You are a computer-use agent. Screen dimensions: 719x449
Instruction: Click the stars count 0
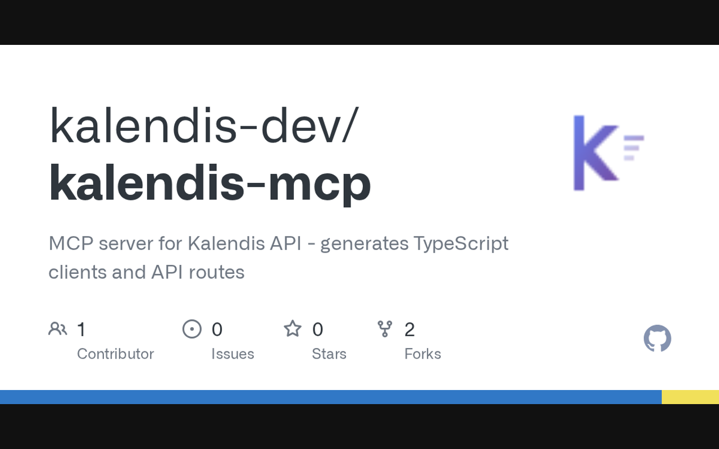pyautogui.click(x=317, y=329)
